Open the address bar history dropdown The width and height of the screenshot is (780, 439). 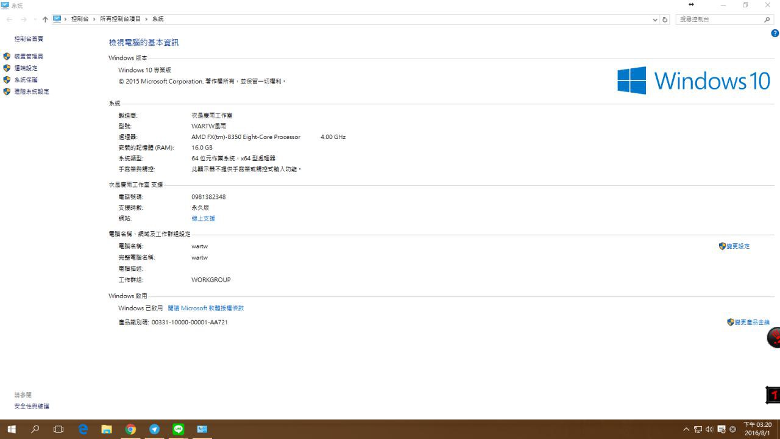click(655, 20)
